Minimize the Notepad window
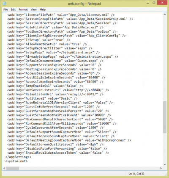Viewport: 169px width, 178px height. click(148, 3)
